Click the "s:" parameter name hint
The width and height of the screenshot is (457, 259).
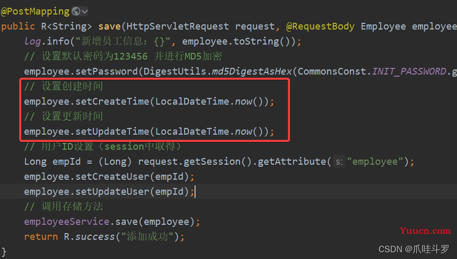click(339, 162)
